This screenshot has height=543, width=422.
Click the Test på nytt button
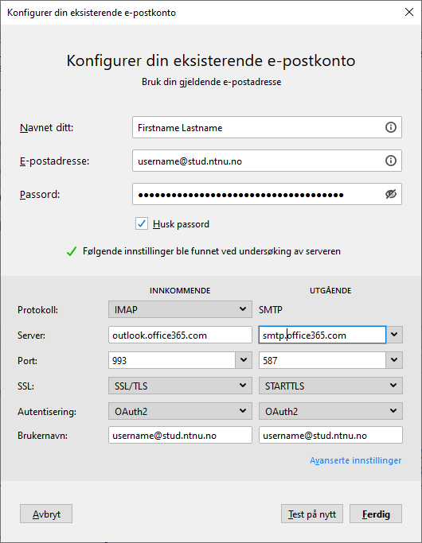click(x=312, y=514)
